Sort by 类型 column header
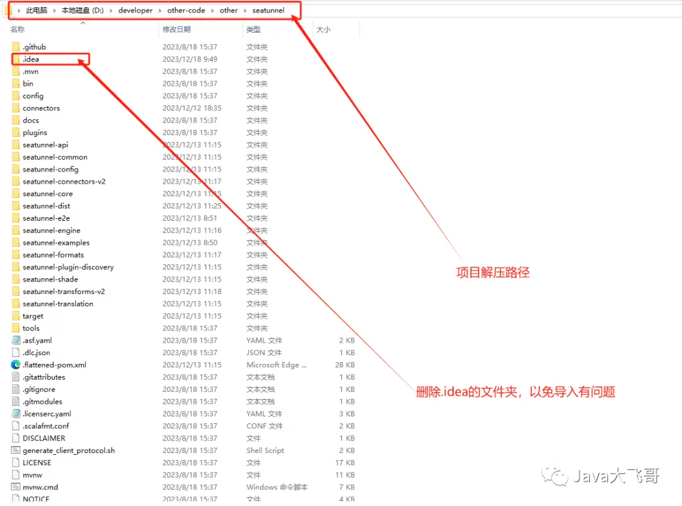This screenshot has height=506, width=682. pyautogui.click(x=253, y=30)
